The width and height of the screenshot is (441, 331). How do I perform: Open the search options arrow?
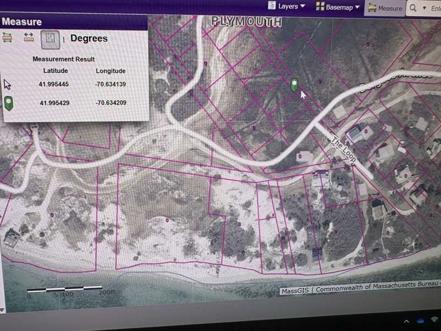tap(424, 8)
